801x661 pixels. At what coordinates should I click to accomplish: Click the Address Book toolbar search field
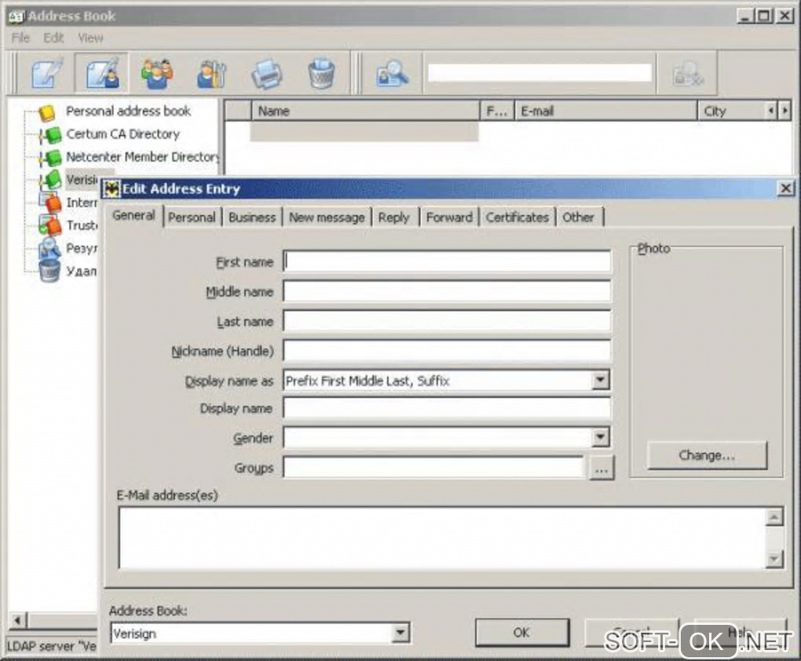[539, 72]
